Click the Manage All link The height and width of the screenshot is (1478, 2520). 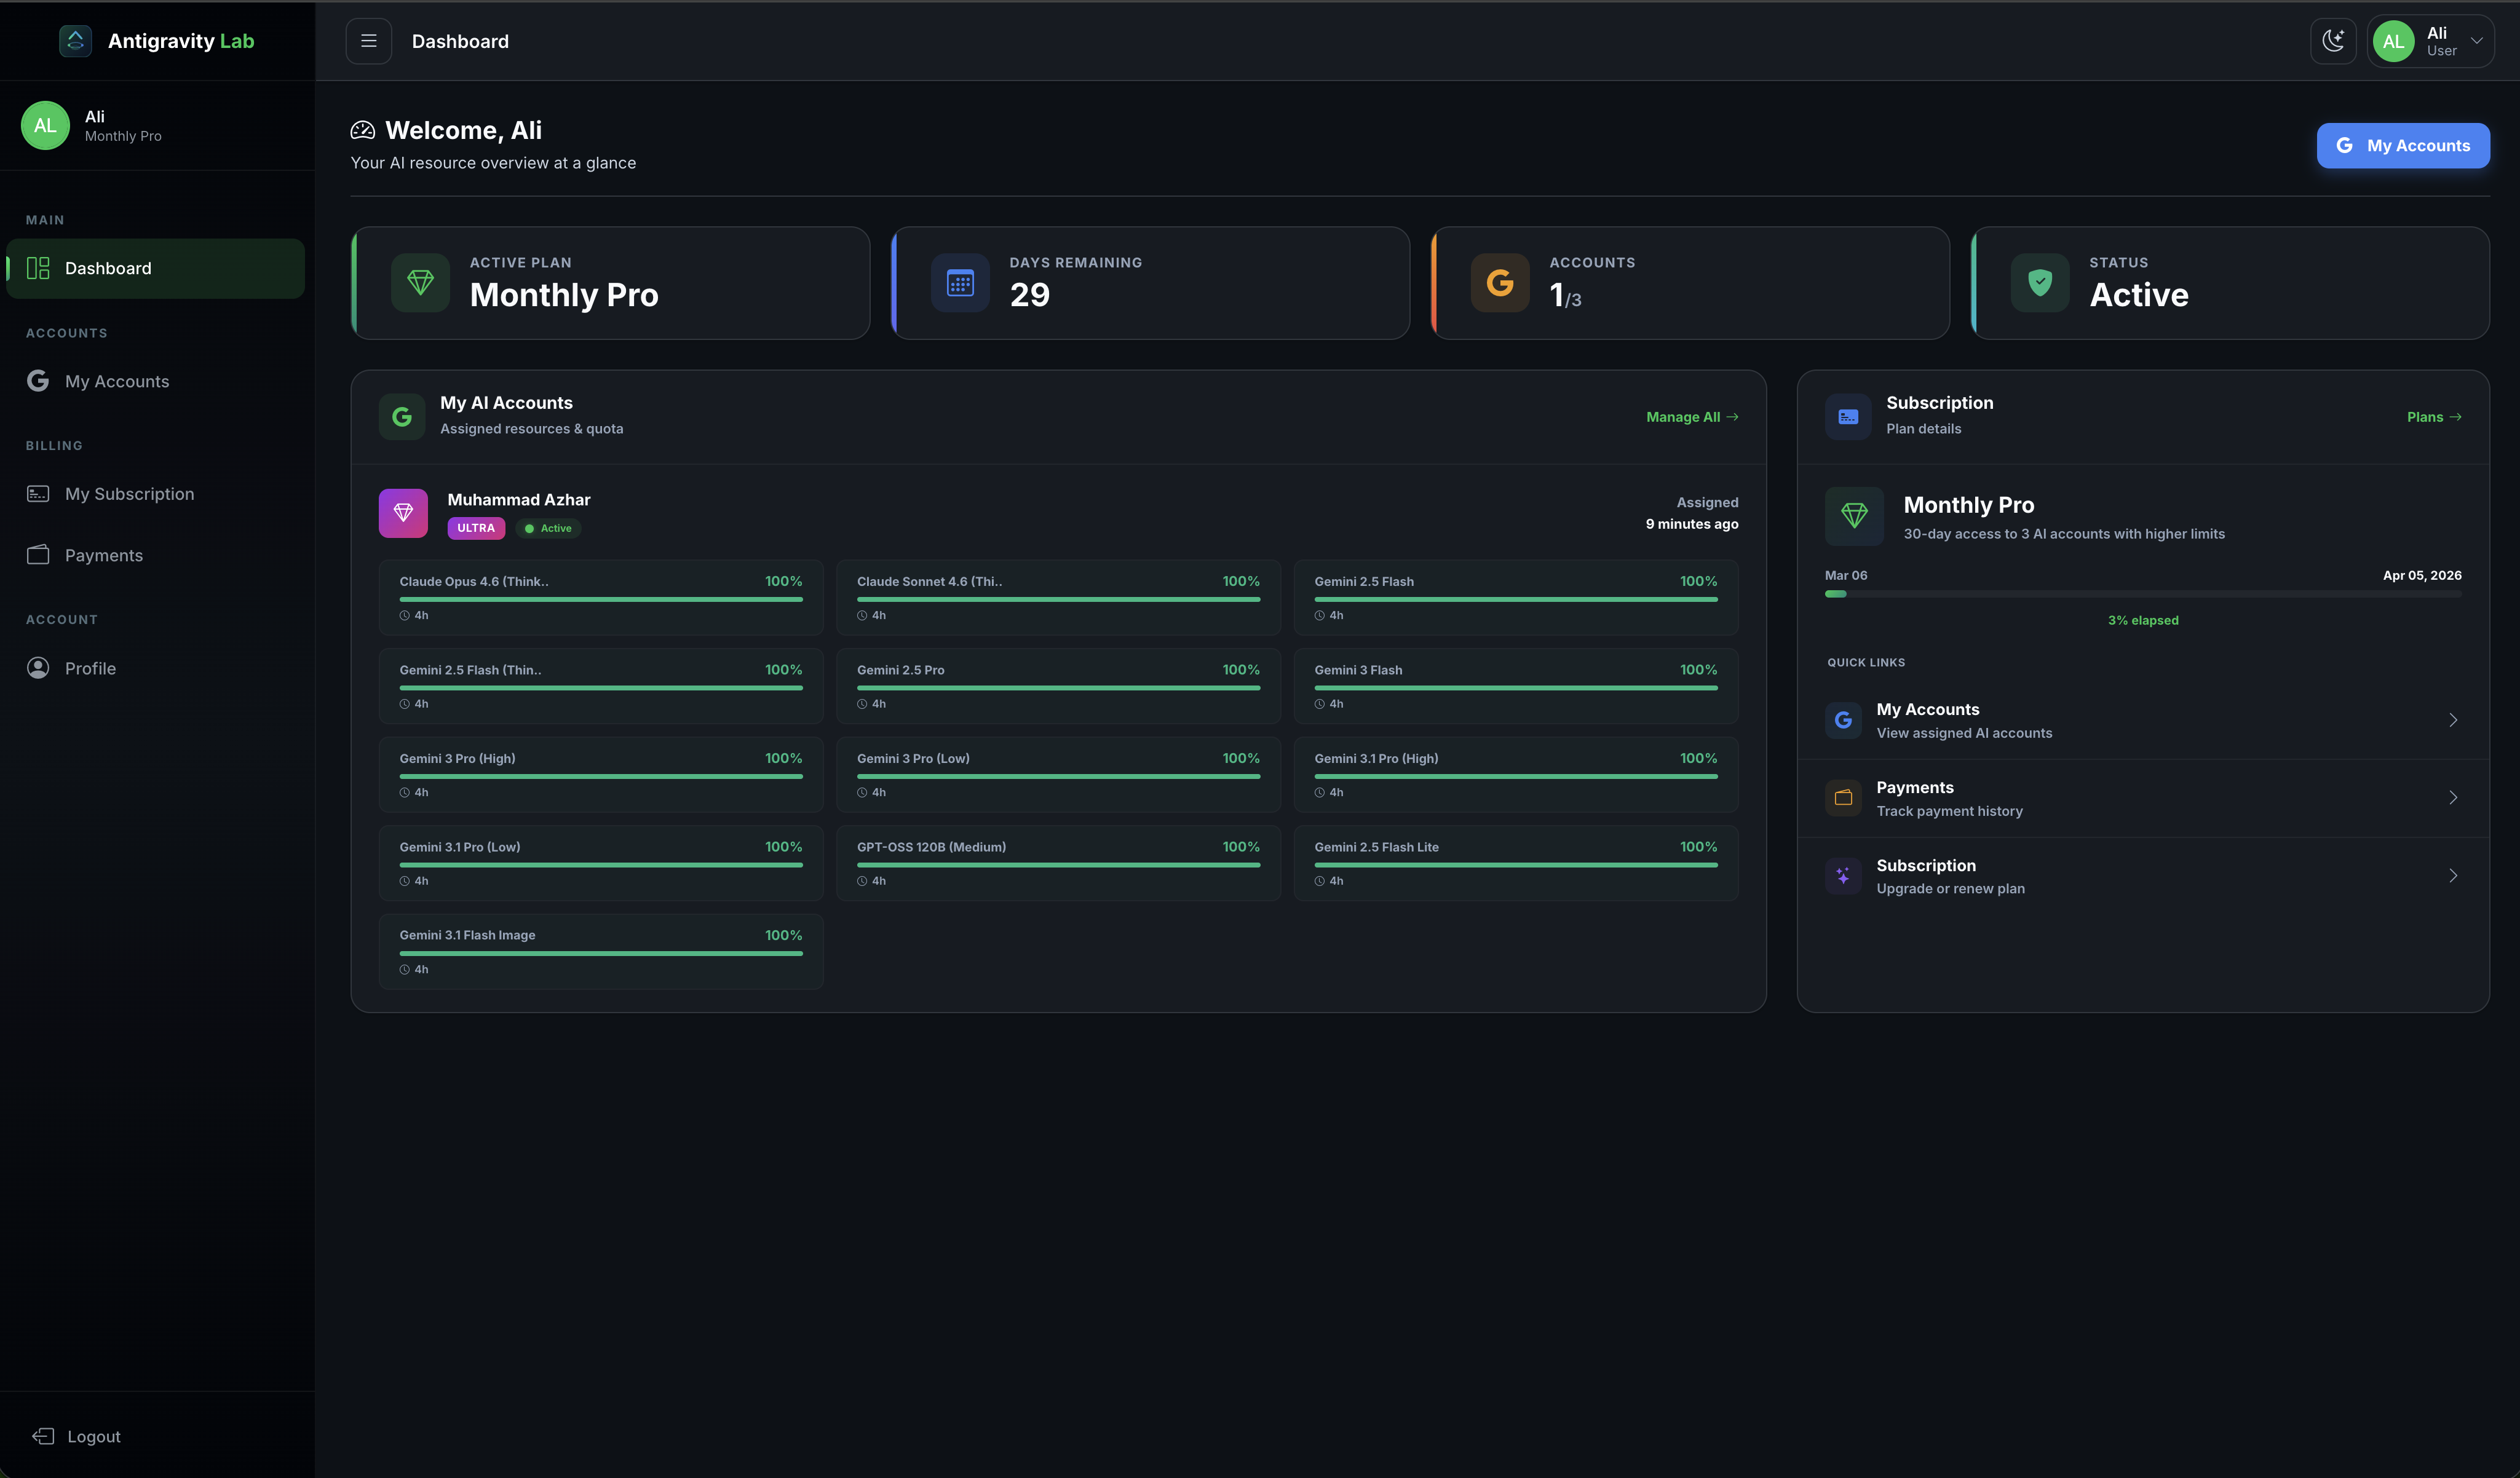click(x=1691, y=417)
